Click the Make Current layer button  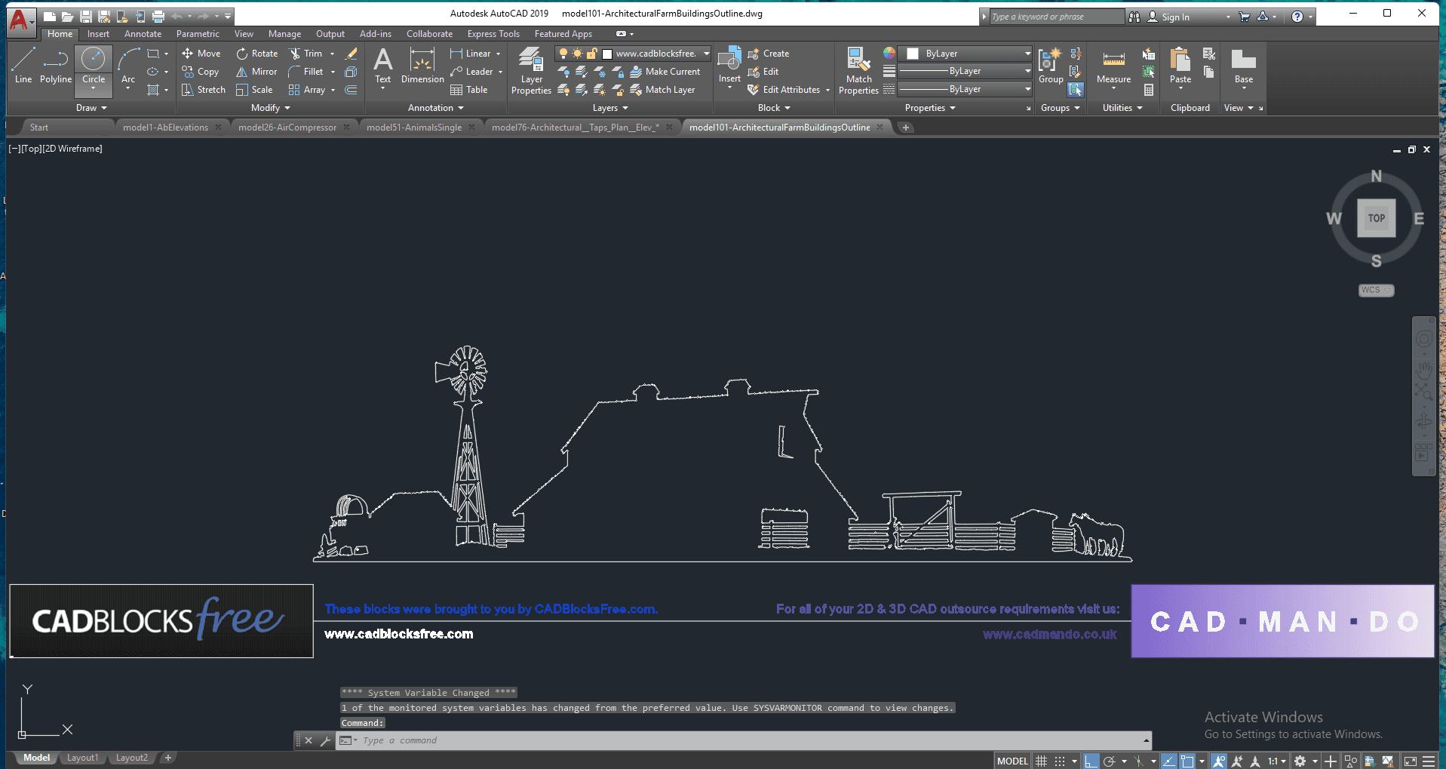[665, 72]
